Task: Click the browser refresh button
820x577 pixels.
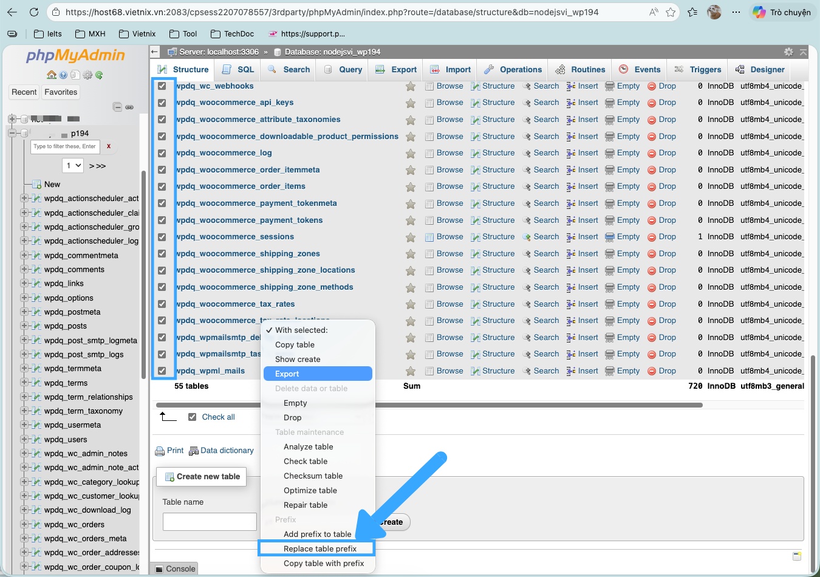Action: click(34, 12)
